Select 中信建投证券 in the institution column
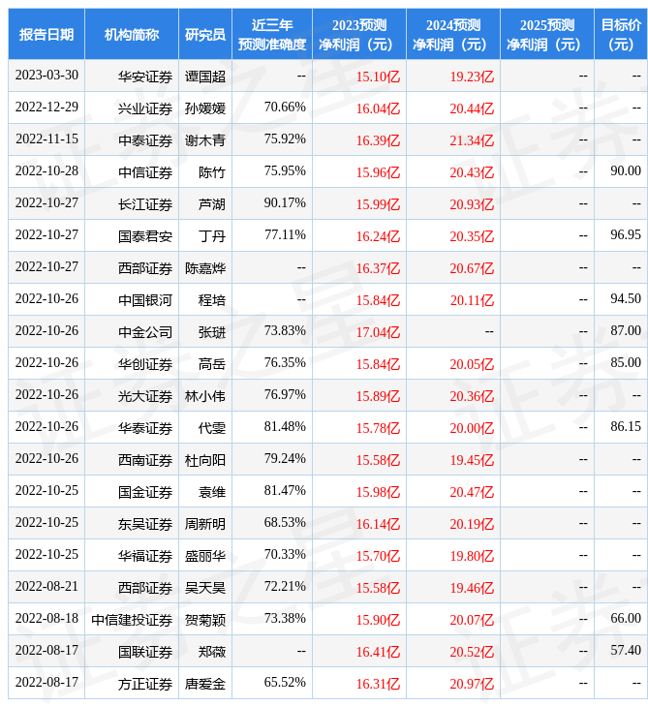Screen dimensions: 648x707 [x=132, y=620]
